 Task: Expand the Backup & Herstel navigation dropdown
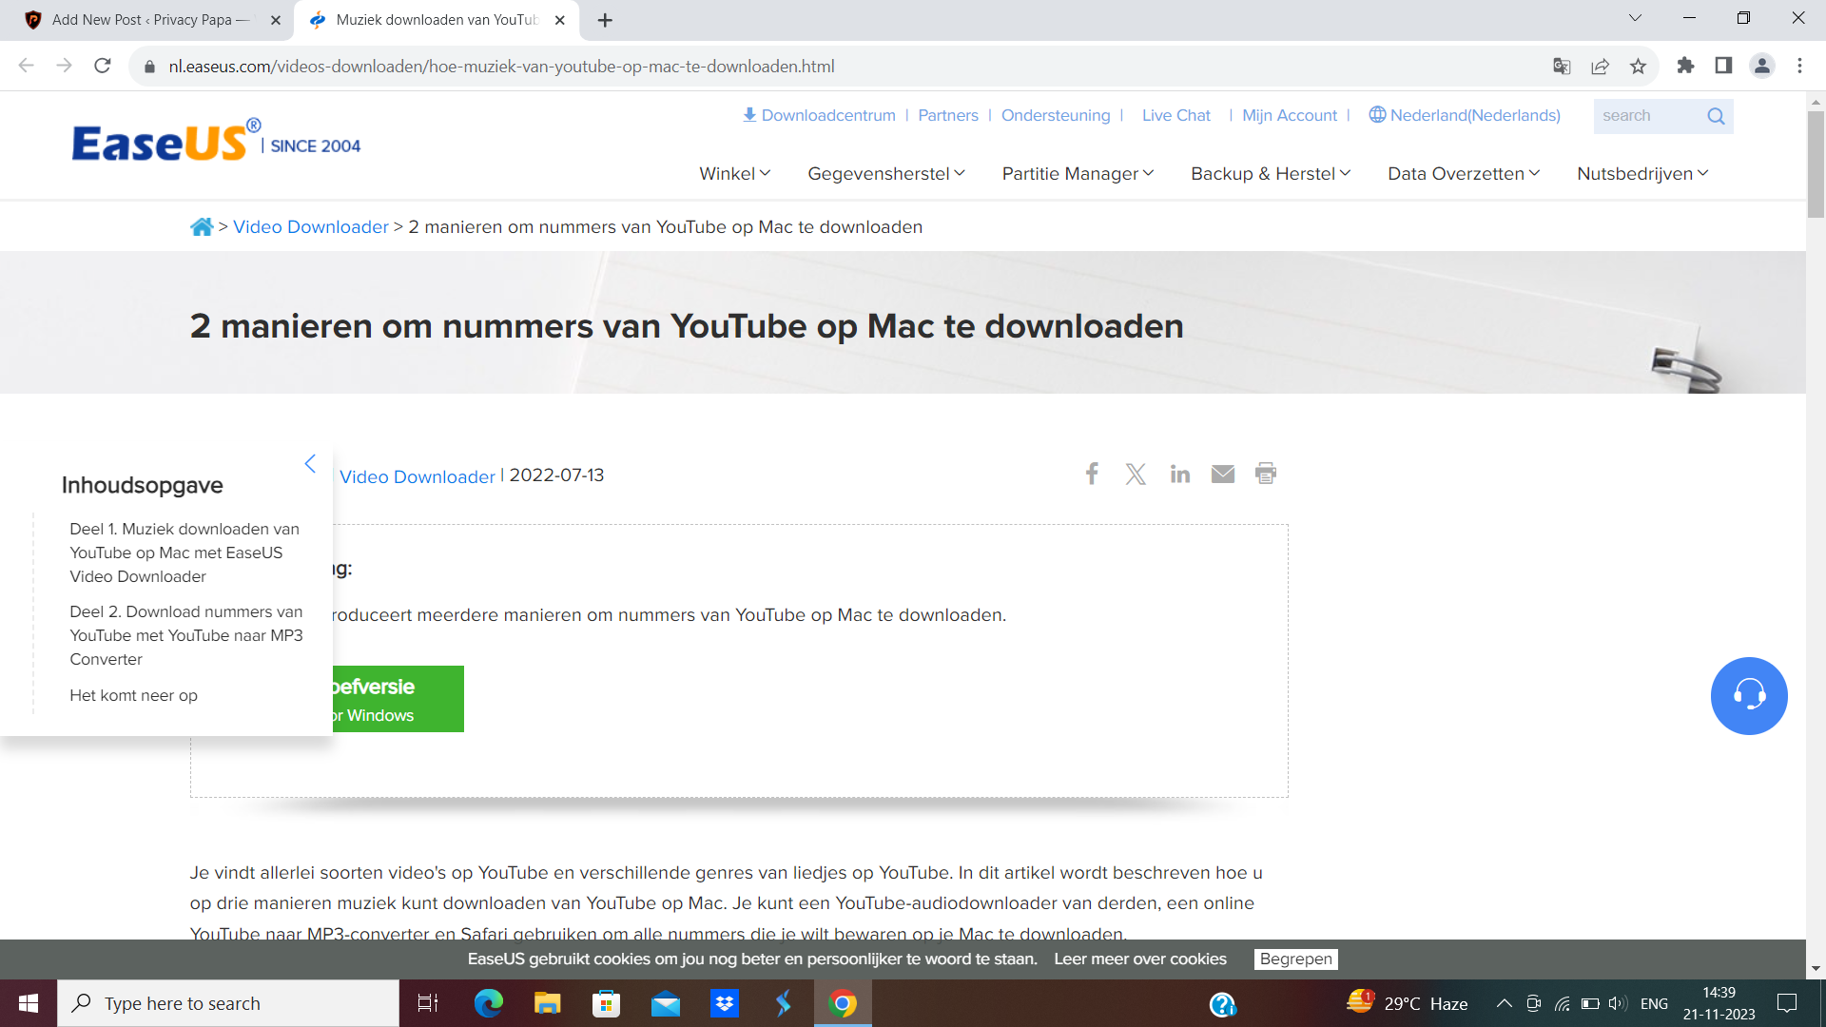coord(1270,174)
